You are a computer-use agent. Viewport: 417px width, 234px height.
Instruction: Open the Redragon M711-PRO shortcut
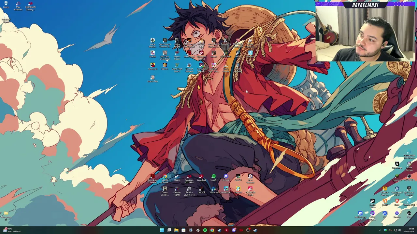(189, 179)
